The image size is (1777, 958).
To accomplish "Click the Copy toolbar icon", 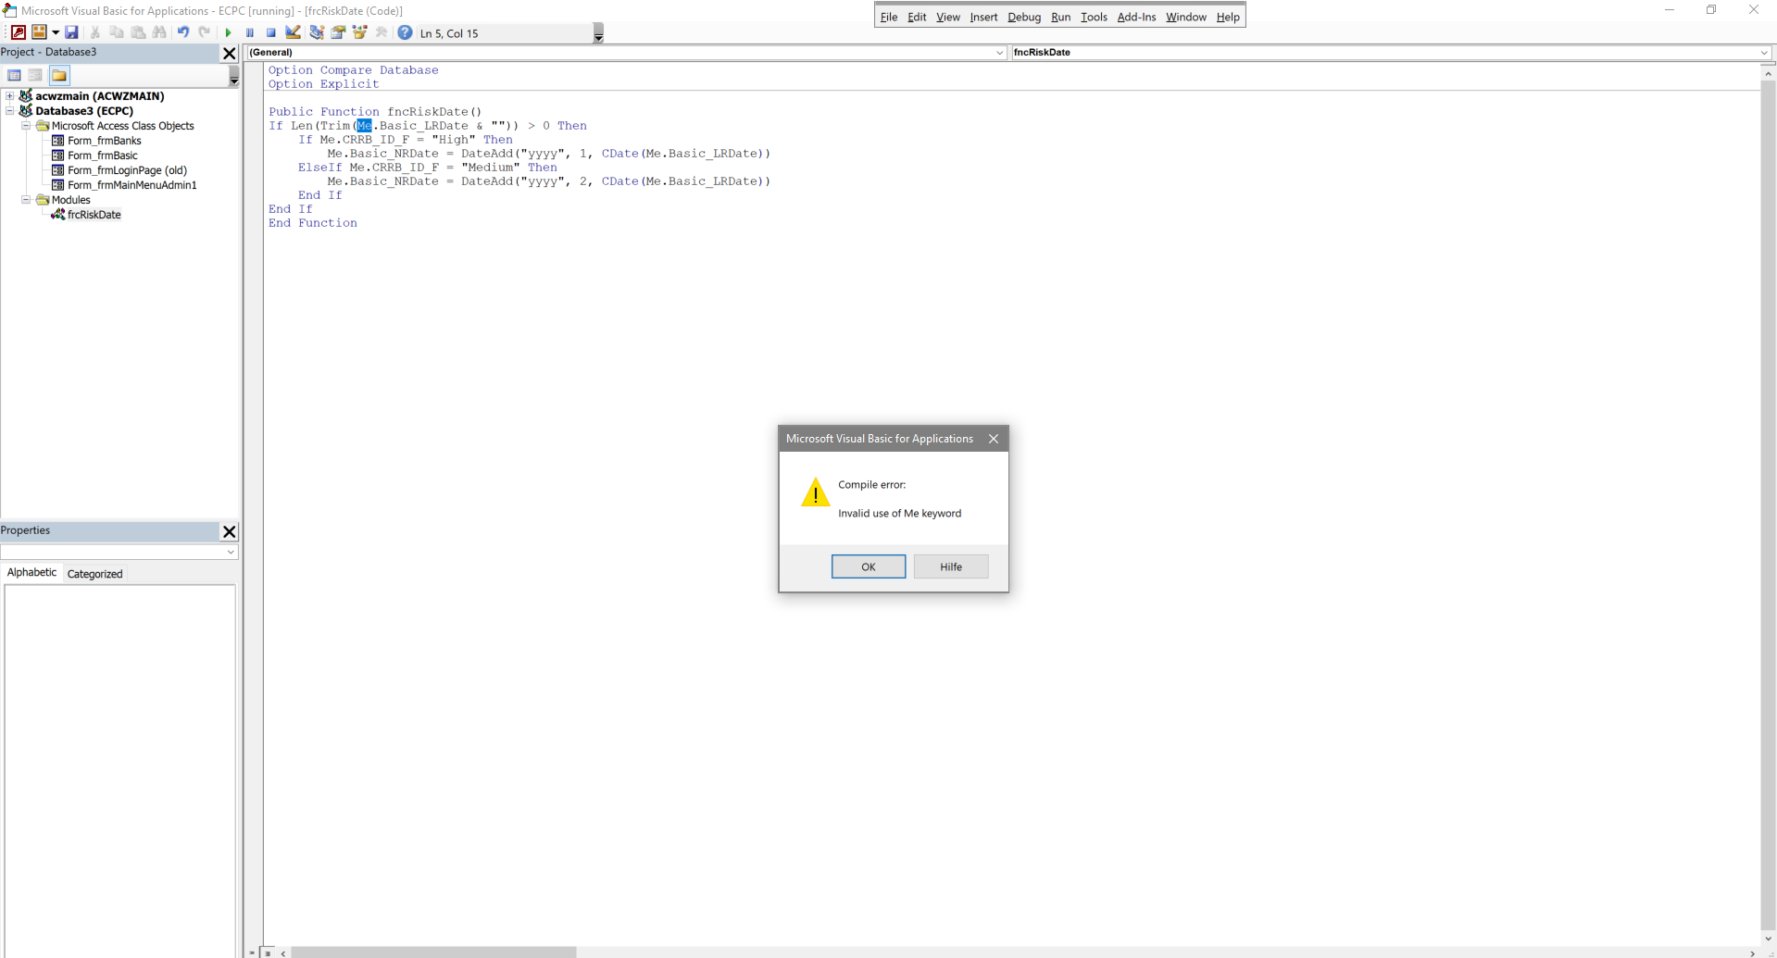I will pyautogui.click(x=117, y=32).
